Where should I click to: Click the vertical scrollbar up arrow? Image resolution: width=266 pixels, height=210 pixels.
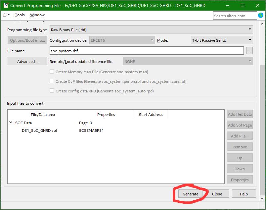(x=262, y=24)
